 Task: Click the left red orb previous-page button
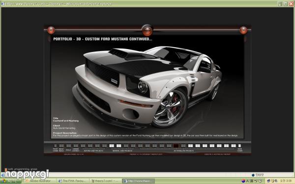(x=51, y=30)
